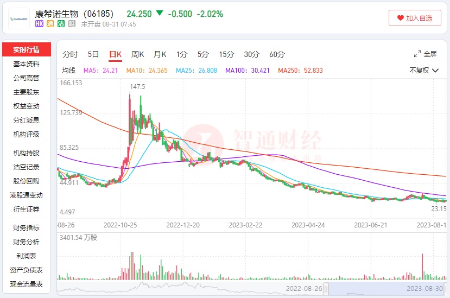Click the 23.15 low price label
This screenshot has height=298, width=450.
pyautogui.click(x=439, y=209)
